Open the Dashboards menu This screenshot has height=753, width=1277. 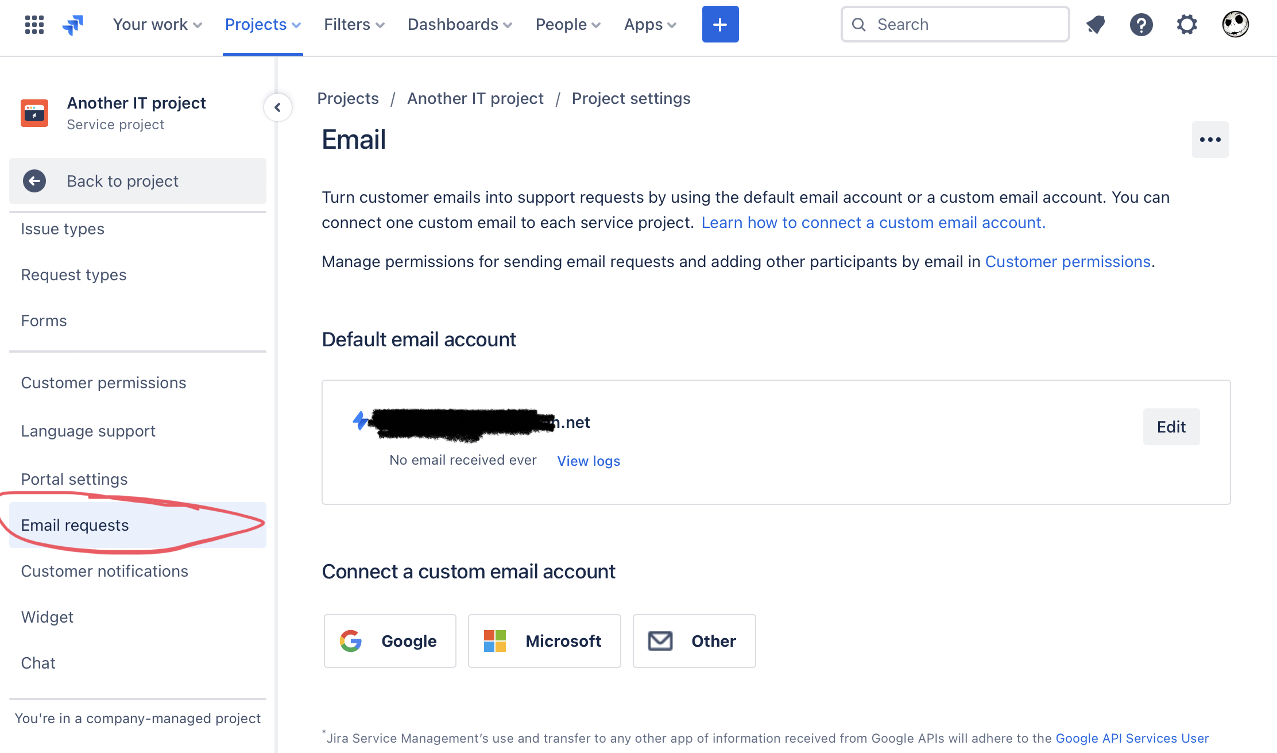click(x=459, y=24)
